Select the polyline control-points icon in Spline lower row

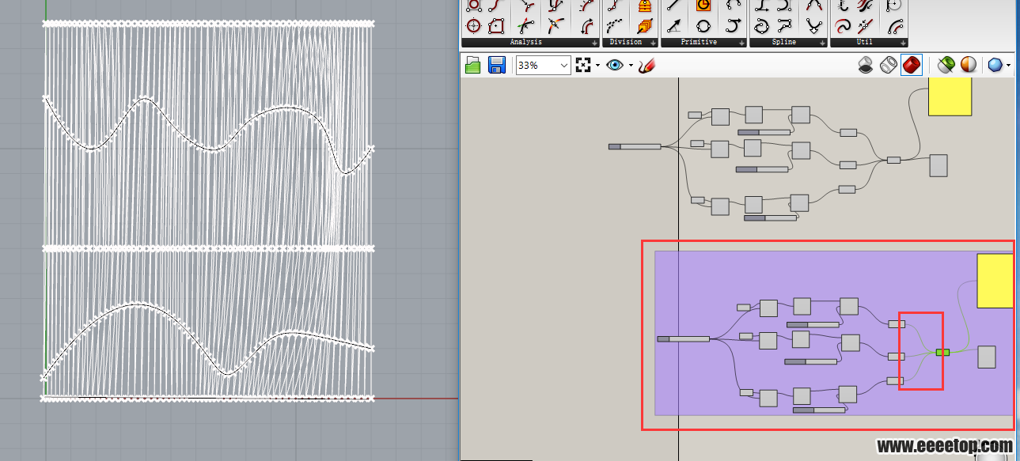785,26
